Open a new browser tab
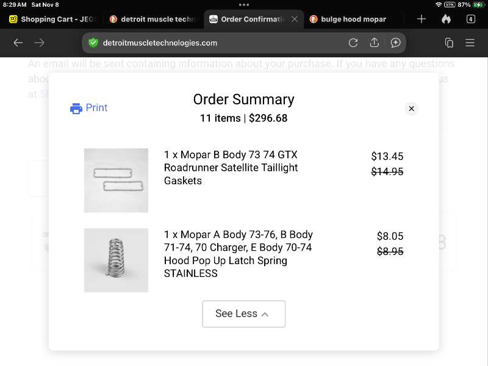The height and width of the screenshot is (366, 488). pos(421,19)
